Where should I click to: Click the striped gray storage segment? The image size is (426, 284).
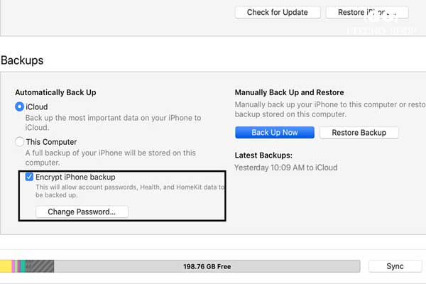(40, 266)
